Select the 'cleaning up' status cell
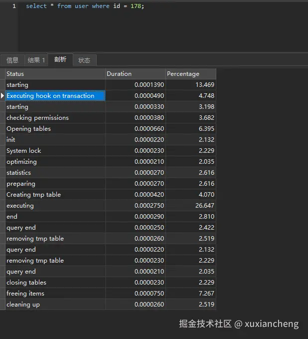The height and width of the screenshot is (339, 308). pyautogui.click(x=55, y=305)
